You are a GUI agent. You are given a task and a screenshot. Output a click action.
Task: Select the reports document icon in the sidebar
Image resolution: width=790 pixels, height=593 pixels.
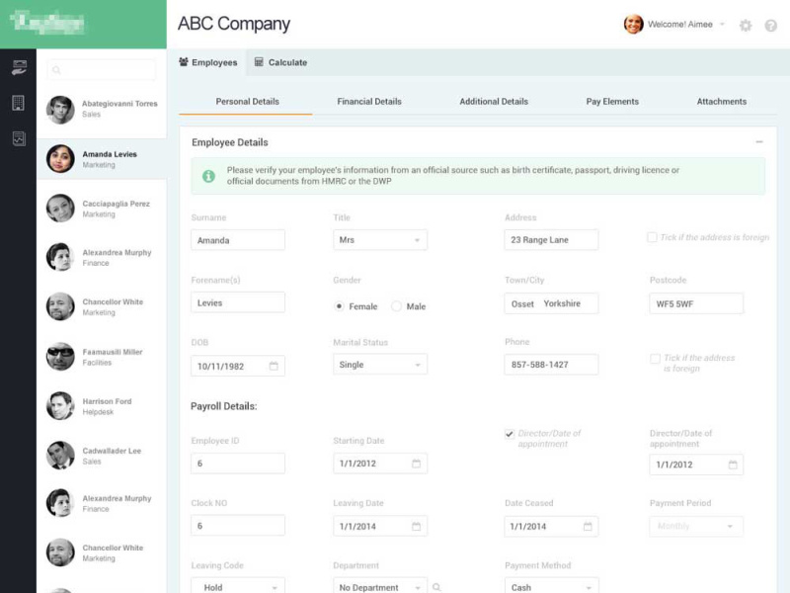tap(19, 138)
